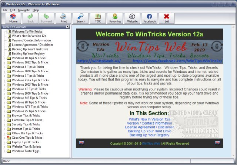This screenshot has width=237, height=165.
Task: Click the Print toolbar icon
Action: pos(63,18)
